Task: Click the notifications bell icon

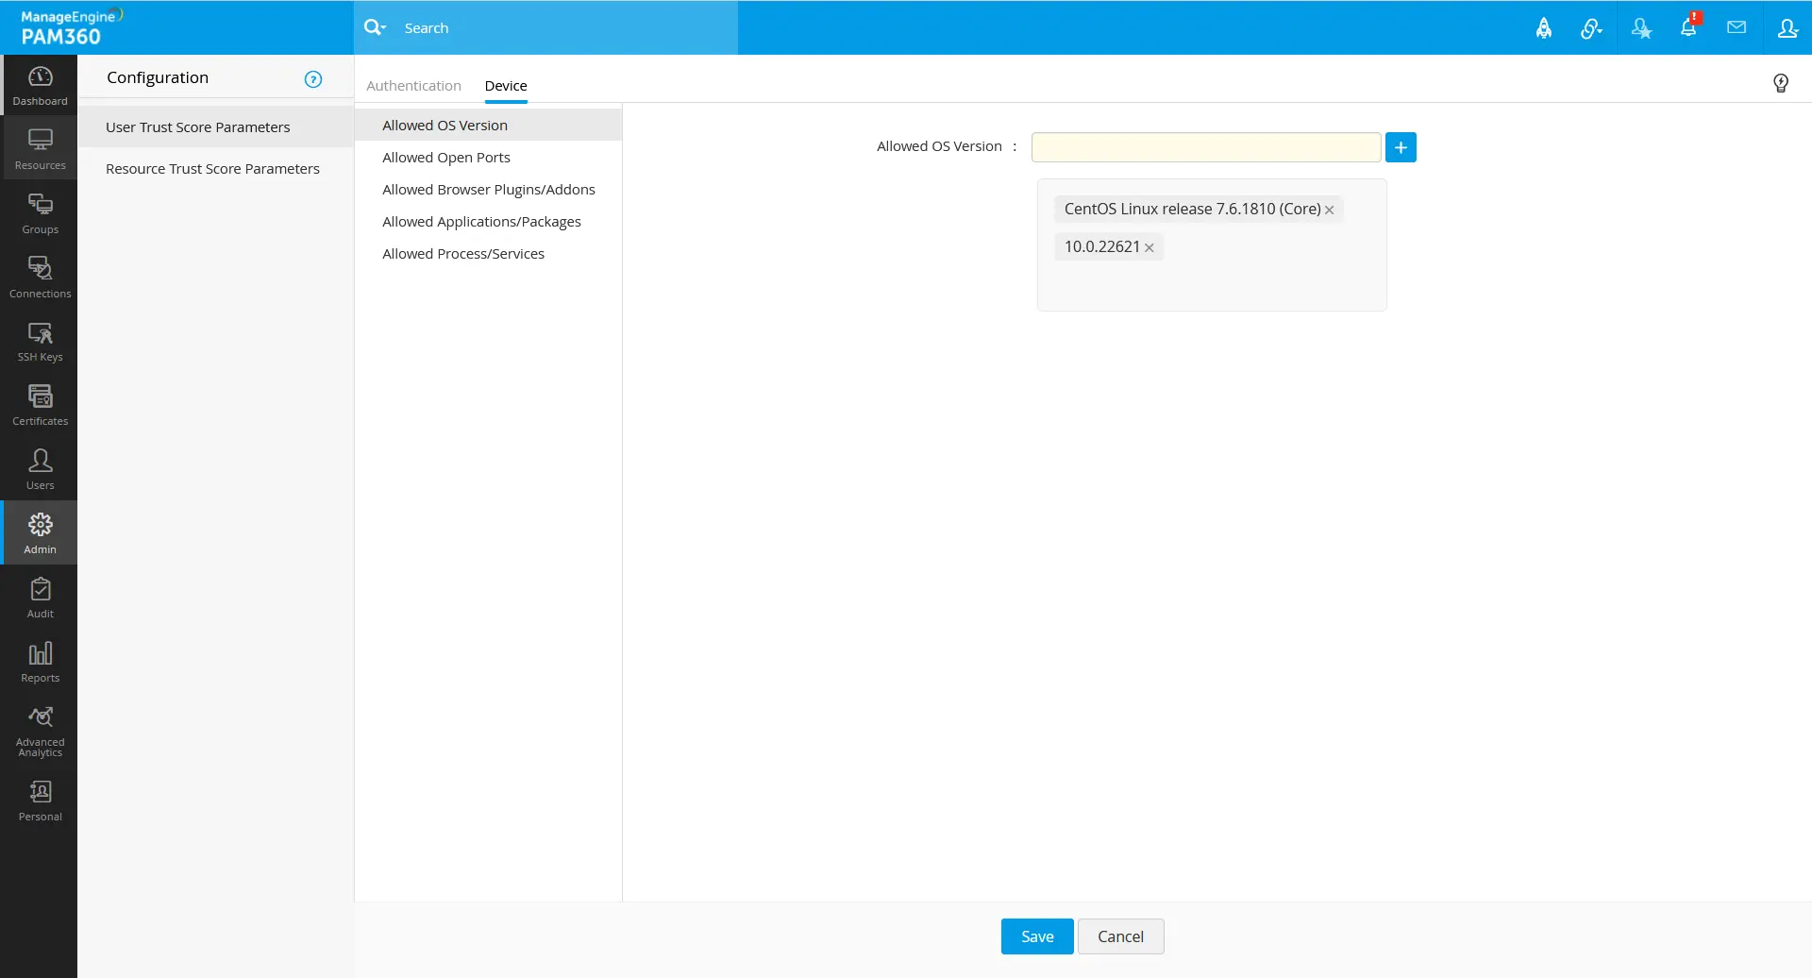Action: (1688, 28)
